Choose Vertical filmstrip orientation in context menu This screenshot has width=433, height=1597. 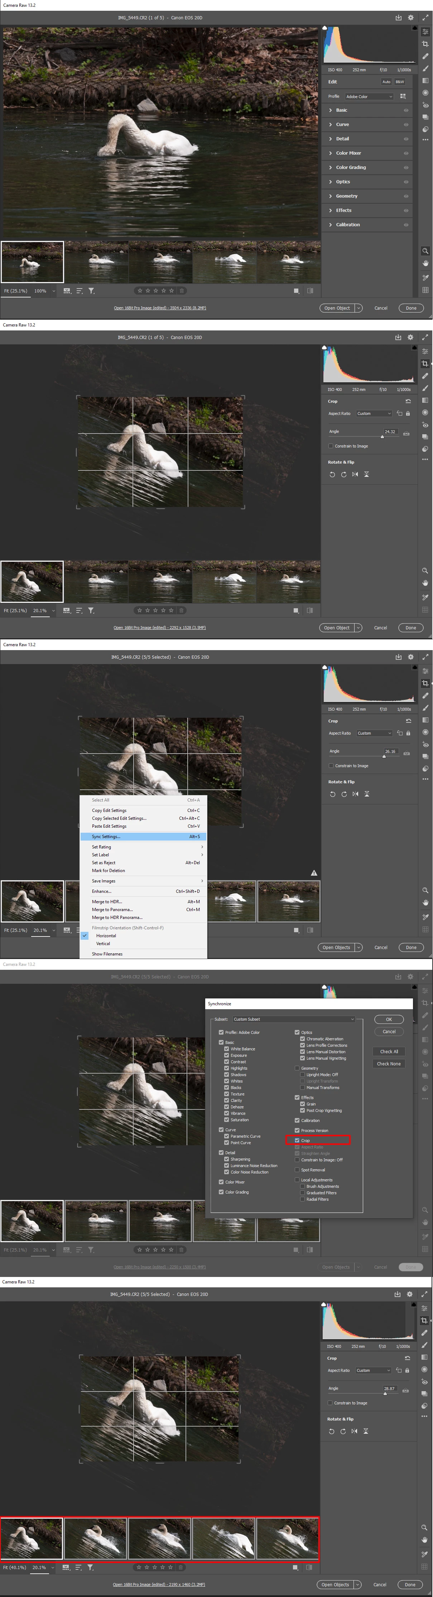point(103,944)
